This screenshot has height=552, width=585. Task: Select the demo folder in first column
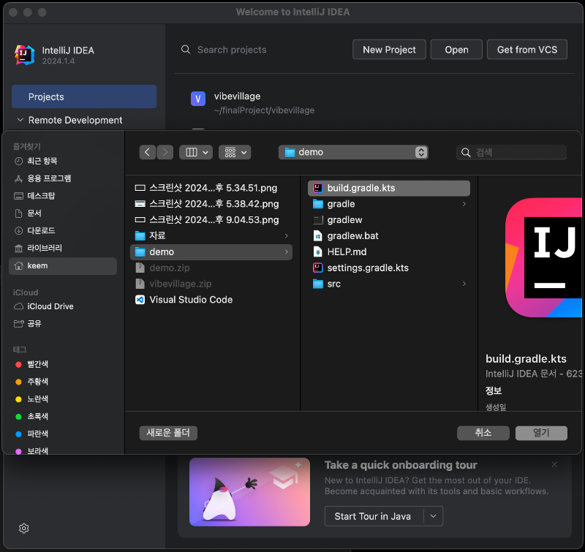[211, 252]
